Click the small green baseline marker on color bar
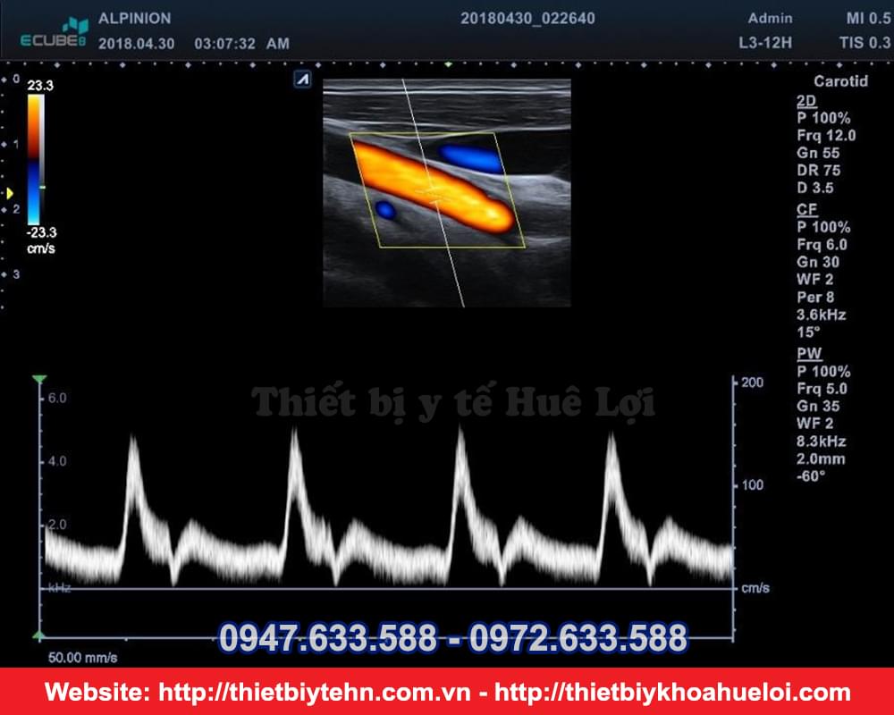The height and width of the screenshot is (715, 894). [42, 188]
